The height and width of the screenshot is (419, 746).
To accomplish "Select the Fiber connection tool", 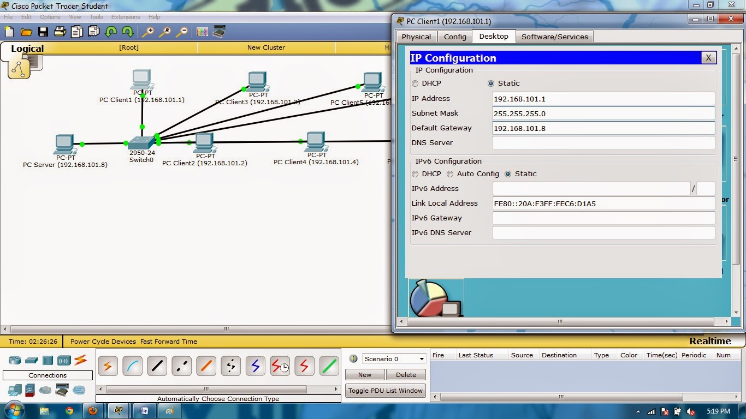I will coord(206,366).
